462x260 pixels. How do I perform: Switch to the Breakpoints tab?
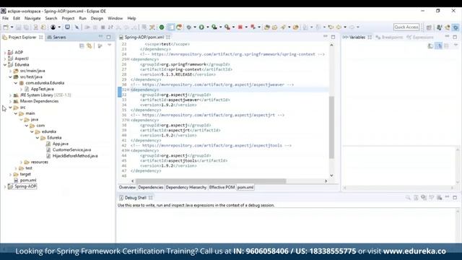click(390, 37)
